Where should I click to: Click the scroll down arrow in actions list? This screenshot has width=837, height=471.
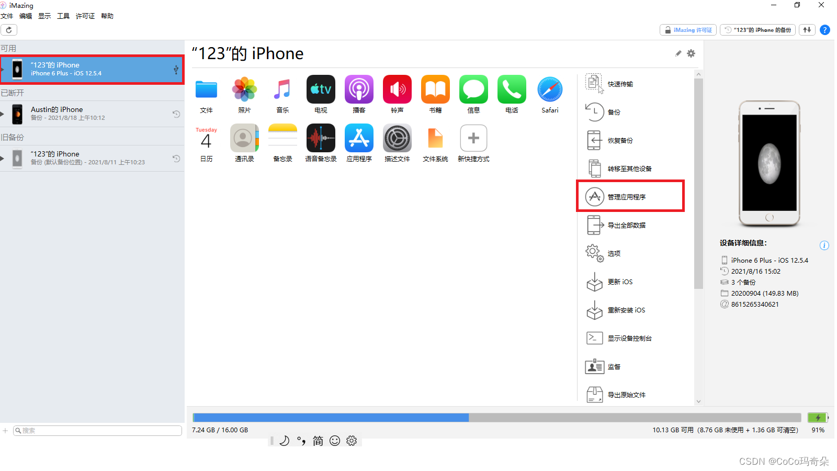[x=698, y=401]
